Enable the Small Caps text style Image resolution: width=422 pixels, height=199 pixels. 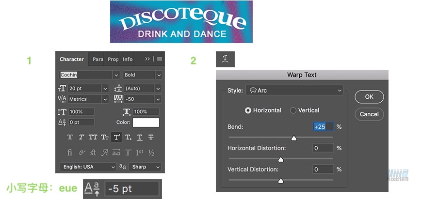[104, 138]
